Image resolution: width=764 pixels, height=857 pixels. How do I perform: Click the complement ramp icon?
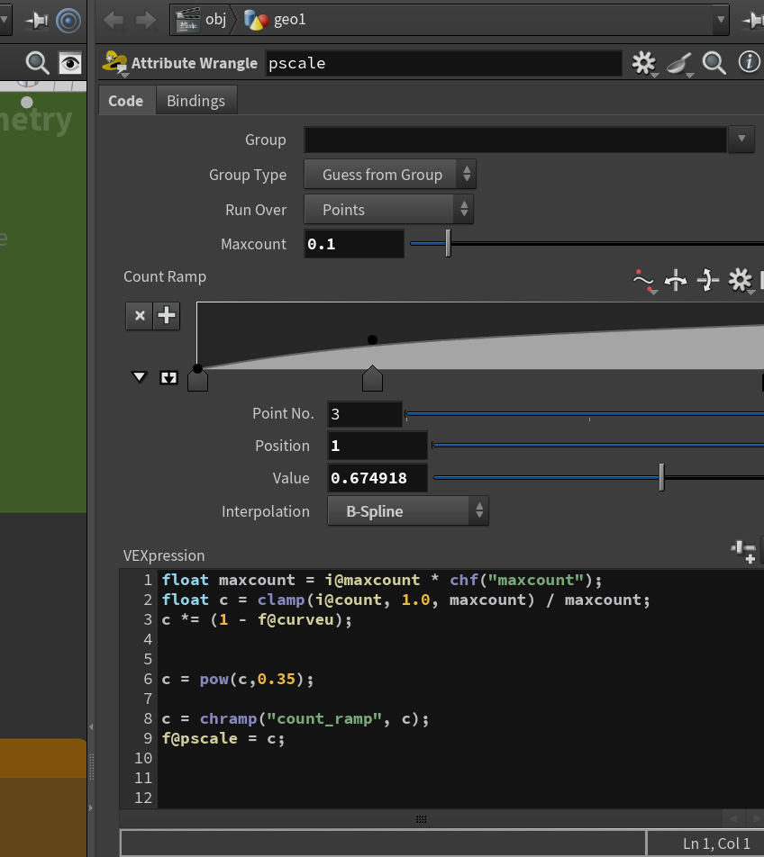click(707, 280)
